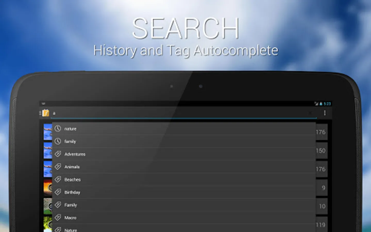Choose the capitalized 'Family' tag suggestion
This screenshot has height=232, width=371.
coord(184,205)
